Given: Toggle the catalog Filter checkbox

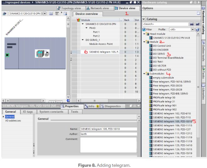Looking at the screenshot, I should [144, 30].
